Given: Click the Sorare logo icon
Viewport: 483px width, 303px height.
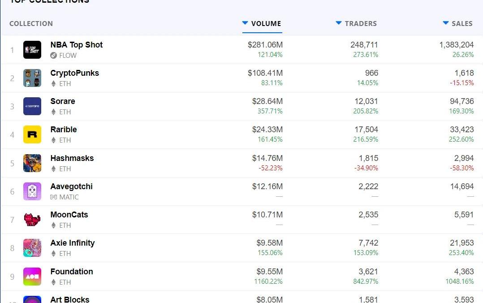Looking at the screenshot, I should [x=32, y=106].
